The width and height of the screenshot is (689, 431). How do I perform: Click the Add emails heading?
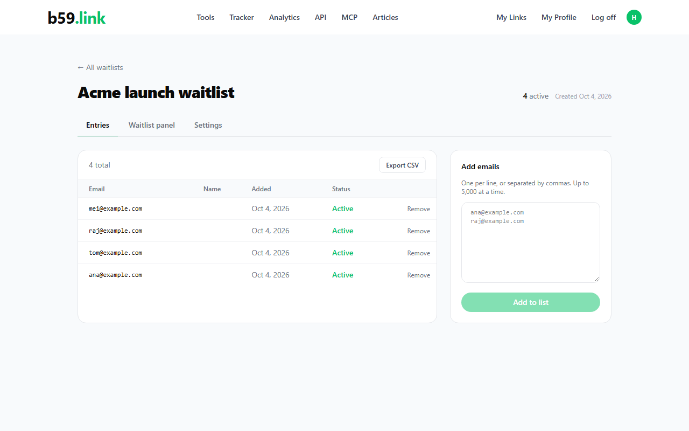(480, 166)
